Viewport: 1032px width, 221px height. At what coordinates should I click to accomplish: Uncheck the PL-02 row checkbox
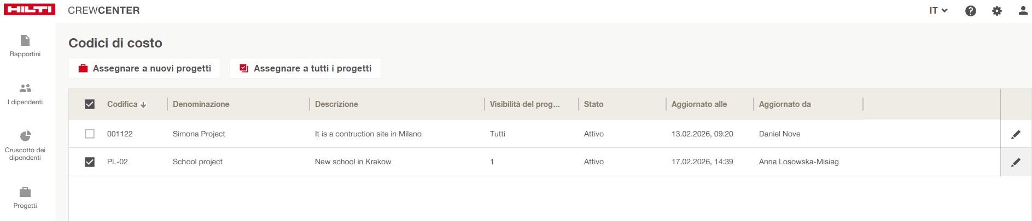point(90,162)
